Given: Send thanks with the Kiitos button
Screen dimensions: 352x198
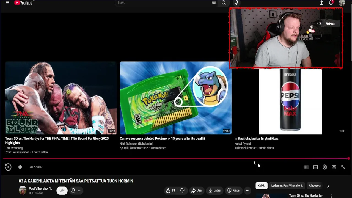Looking at the screenshot, I should coord(233,191).
